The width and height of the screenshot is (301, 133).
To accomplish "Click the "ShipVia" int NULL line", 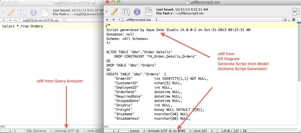I will point(143,105).
